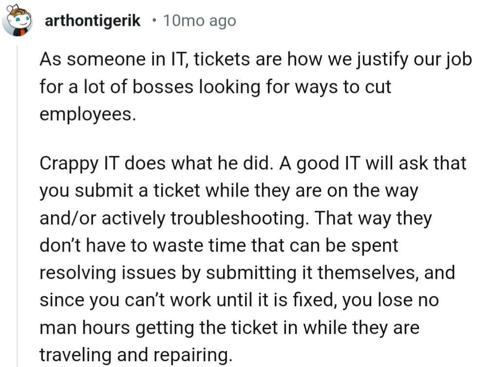Click the word 'troubleshooting' in the comment
Screen dimensions: 477x367
click(x=238, y=218)
